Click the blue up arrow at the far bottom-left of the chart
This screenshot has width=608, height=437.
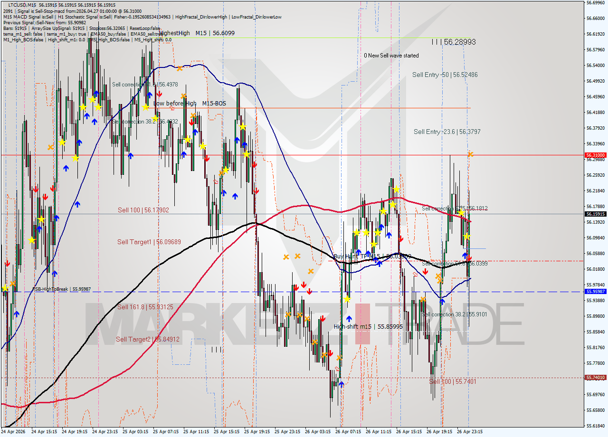(17, 313)
